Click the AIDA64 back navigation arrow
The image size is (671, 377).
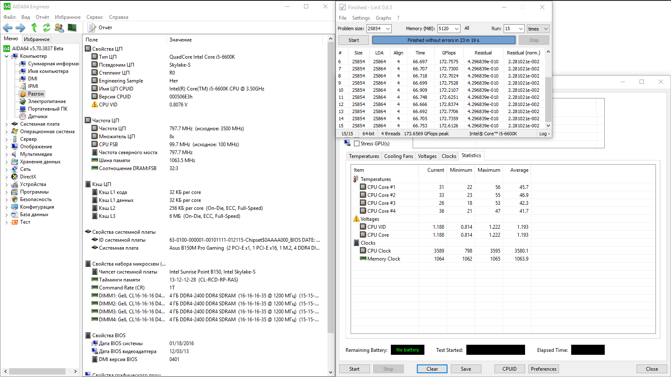[8, 28]
